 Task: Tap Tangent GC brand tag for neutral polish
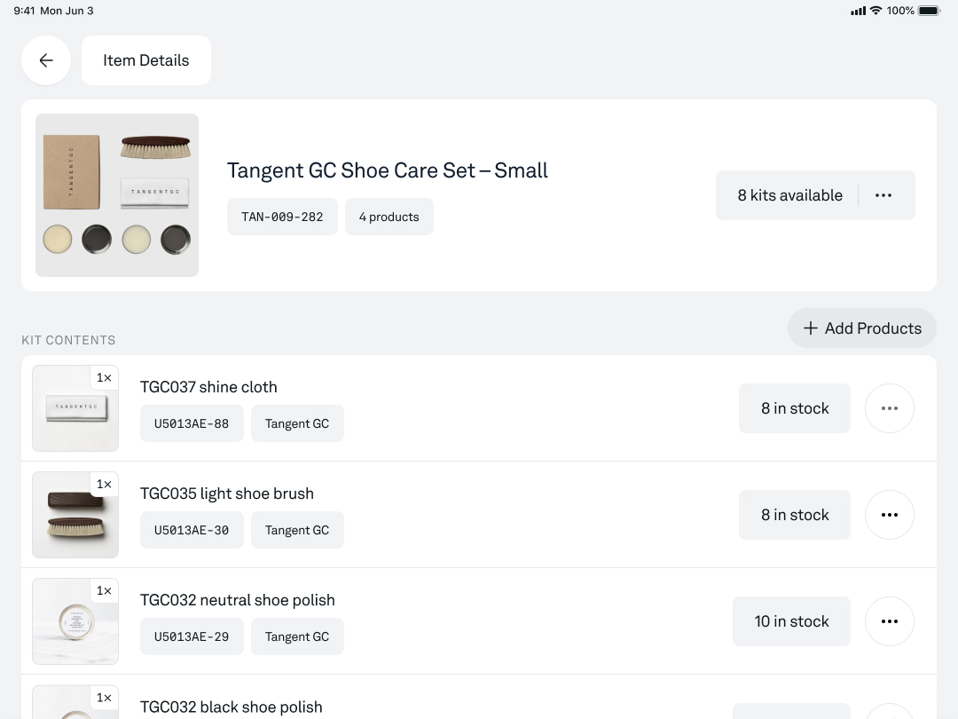tap(297, 636)
